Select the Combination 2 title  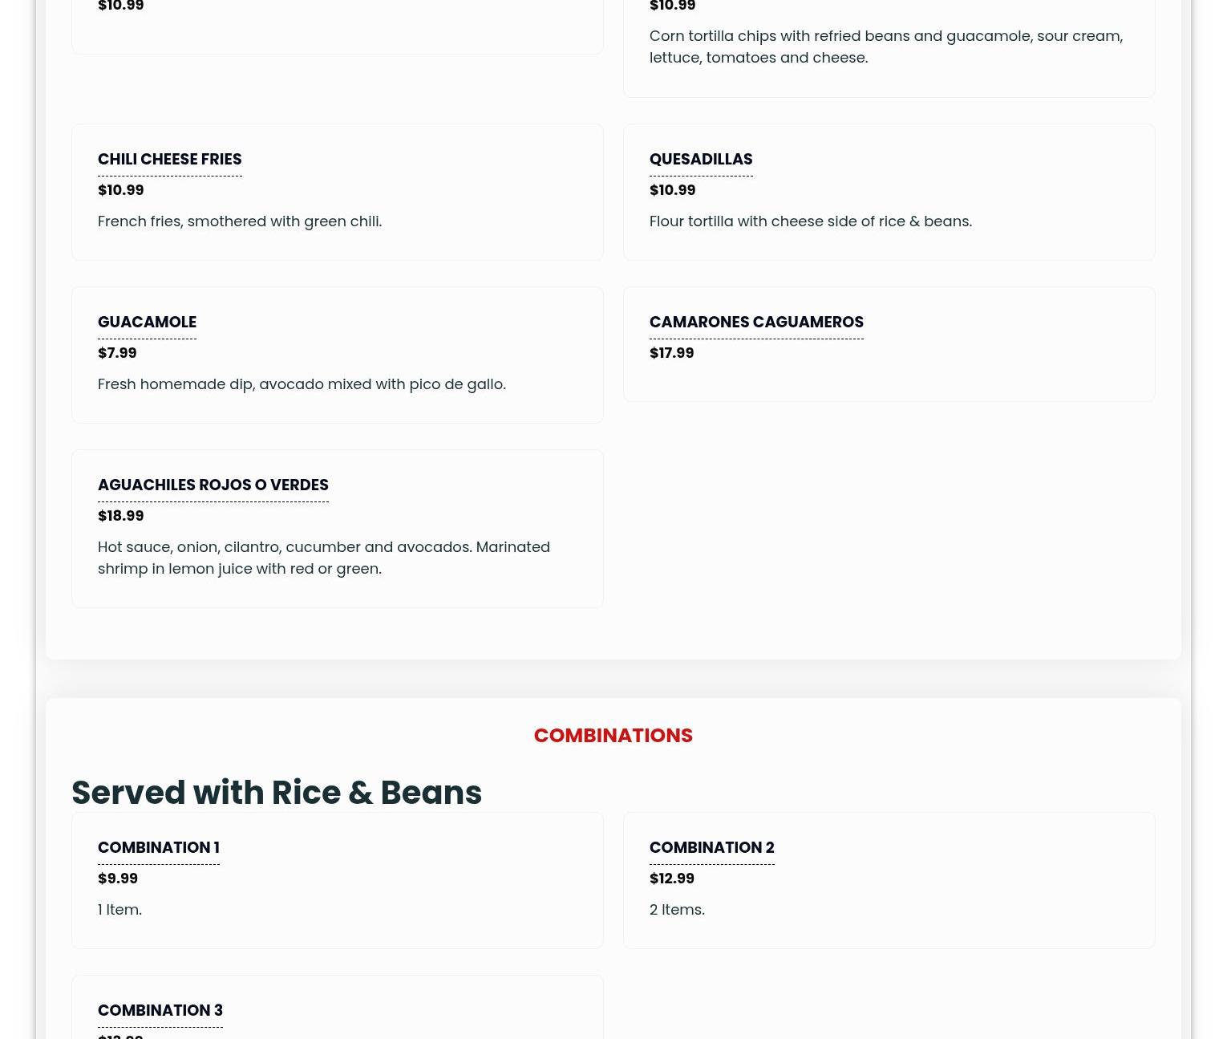[x=711, y=848]
